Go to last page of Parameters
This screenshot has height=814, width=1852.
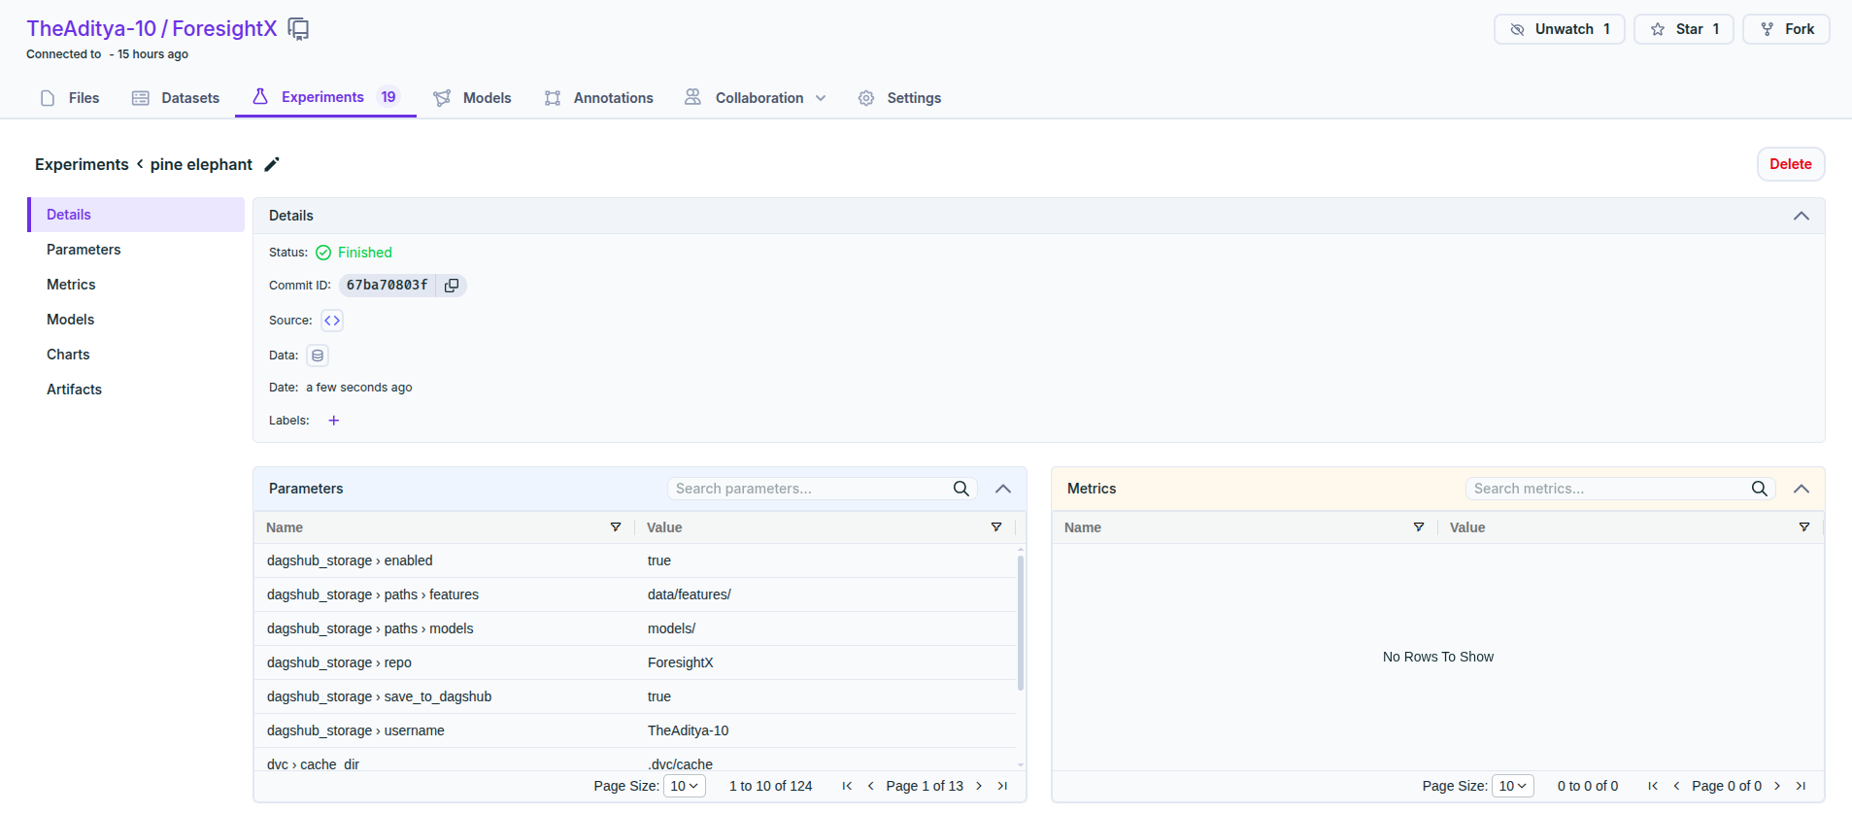(x=1002, y=786)
